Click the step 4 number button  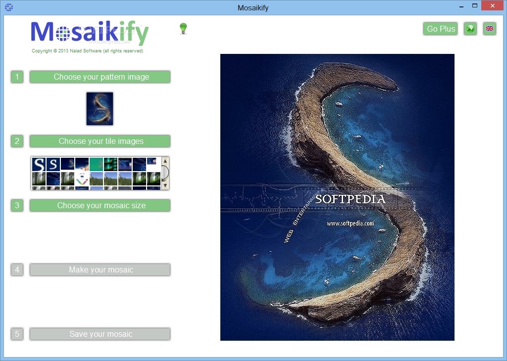tap(17, 270)
